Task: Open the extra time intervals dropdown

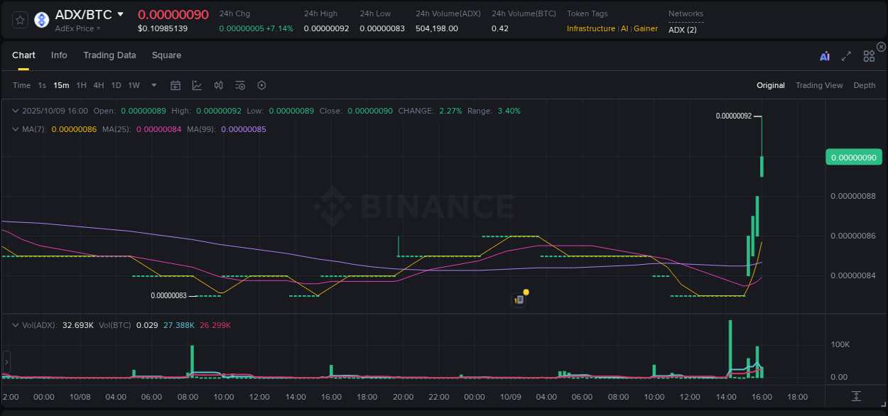Action: pyautogui.click(x=153, y=85)
